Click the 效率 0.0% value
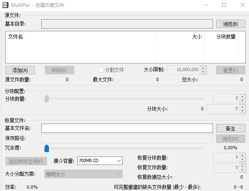Screen dimensions: 249x191 coord(32,187)
